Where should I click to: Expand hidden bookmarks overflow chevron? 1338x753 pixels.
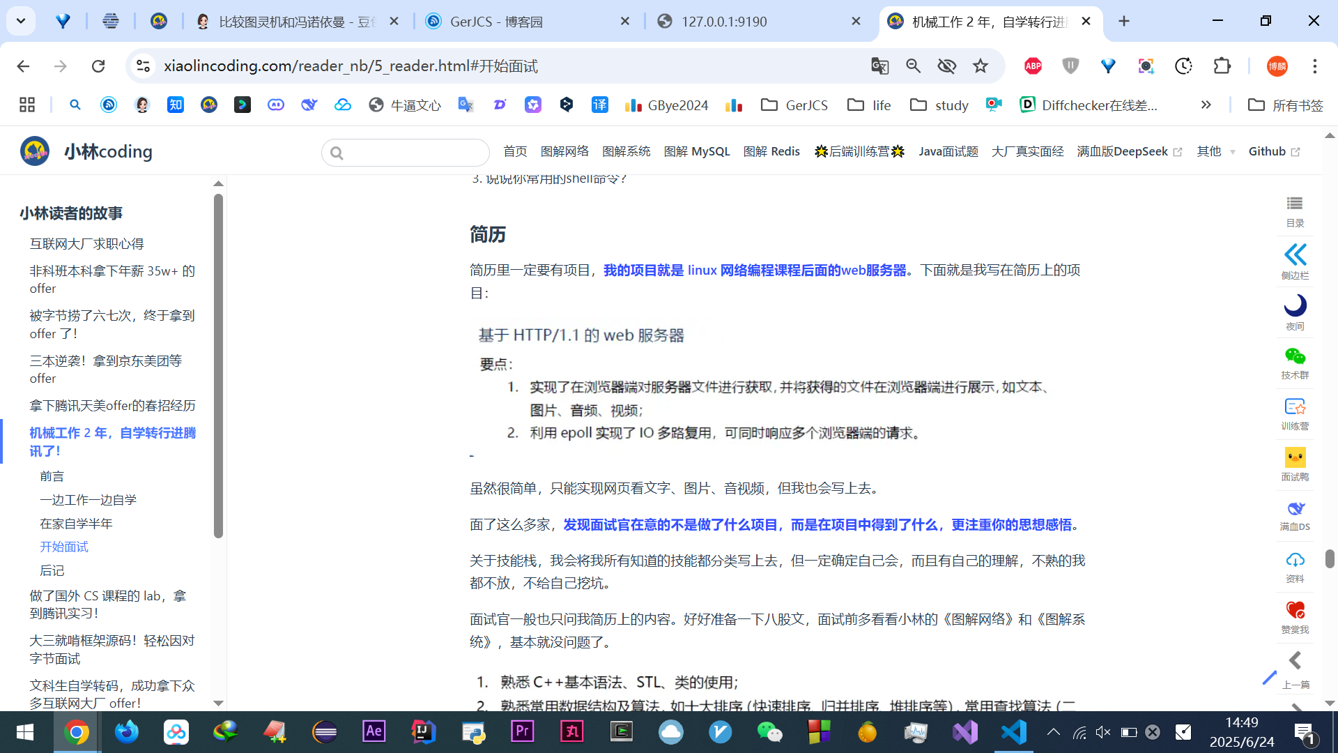click(x=1206, y=105)
